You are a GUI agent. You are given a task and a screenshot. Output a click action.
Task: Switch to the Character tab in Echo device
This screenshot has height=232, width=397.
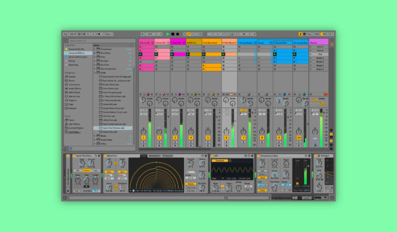click(167, 156)
